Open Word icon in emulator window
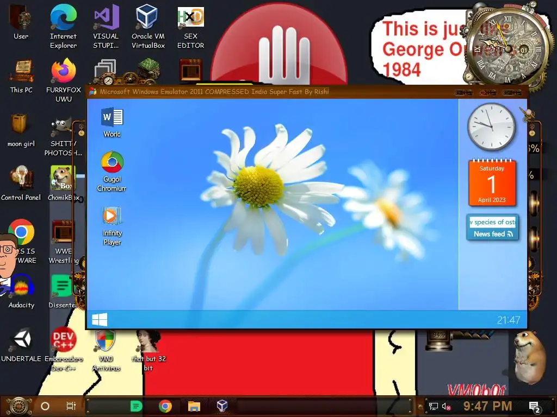Screen dimensions: 557x417 coord(112,122)
